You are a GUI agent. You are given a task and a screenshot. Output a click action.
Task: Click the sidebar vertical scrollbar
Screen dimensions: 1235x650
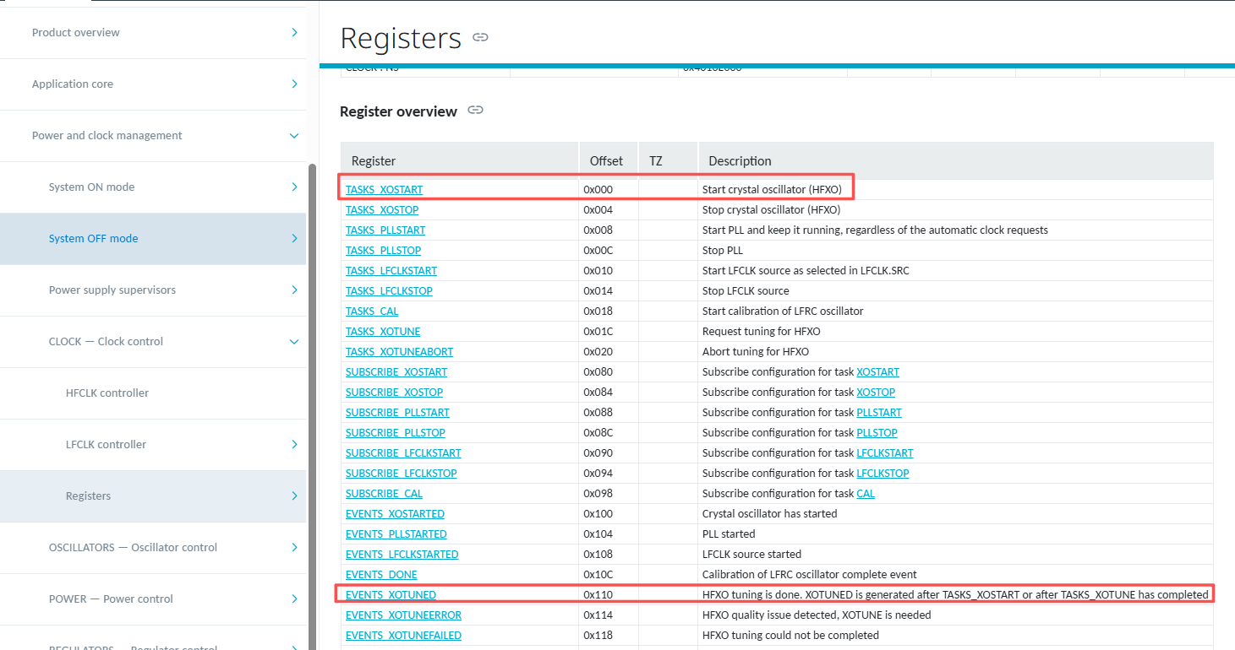(312, 405)
